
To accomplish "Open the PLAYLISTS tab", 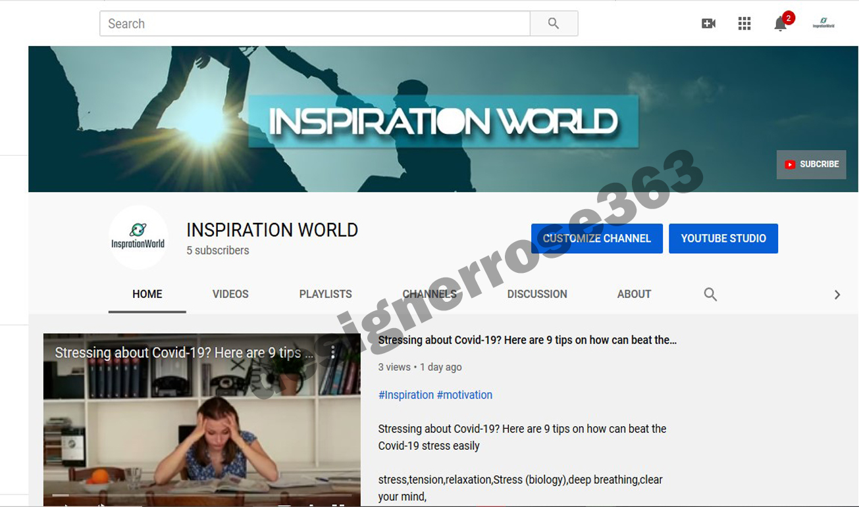I will pyautogui.click(x=326, y=294).
